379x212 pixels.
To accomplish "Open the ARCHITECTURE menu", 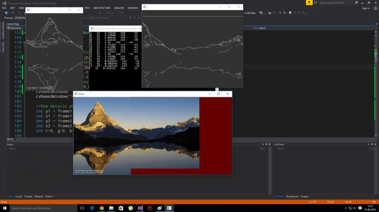I will pyautogui.click(x=102, y=8).
